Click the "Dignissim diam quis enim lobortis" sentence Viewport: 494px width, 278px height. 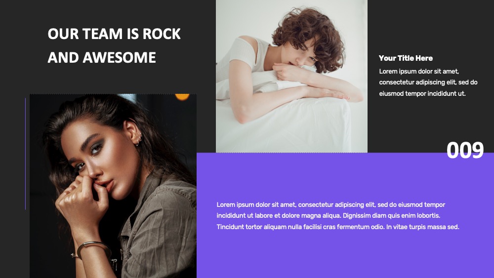(x=391, y=216)
